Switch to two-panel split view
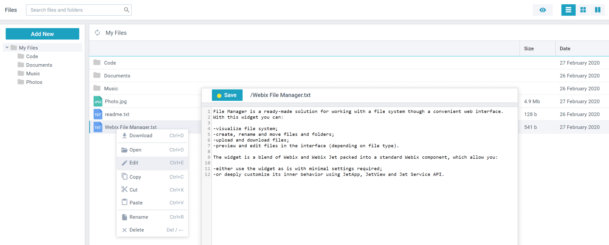 [x=597, y=10]
